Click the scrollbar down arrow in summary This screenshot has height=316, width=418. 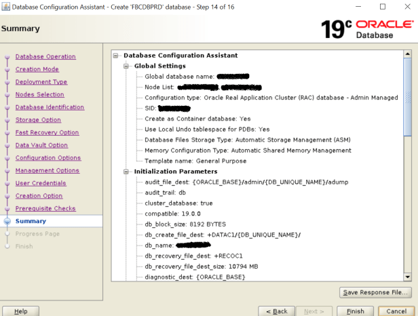pos(407,276)
